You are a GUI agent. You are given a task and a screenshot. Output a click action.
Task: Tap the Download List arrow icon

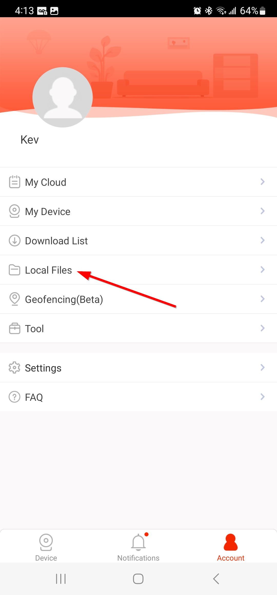pyautogui.click(x=15, y=240)
